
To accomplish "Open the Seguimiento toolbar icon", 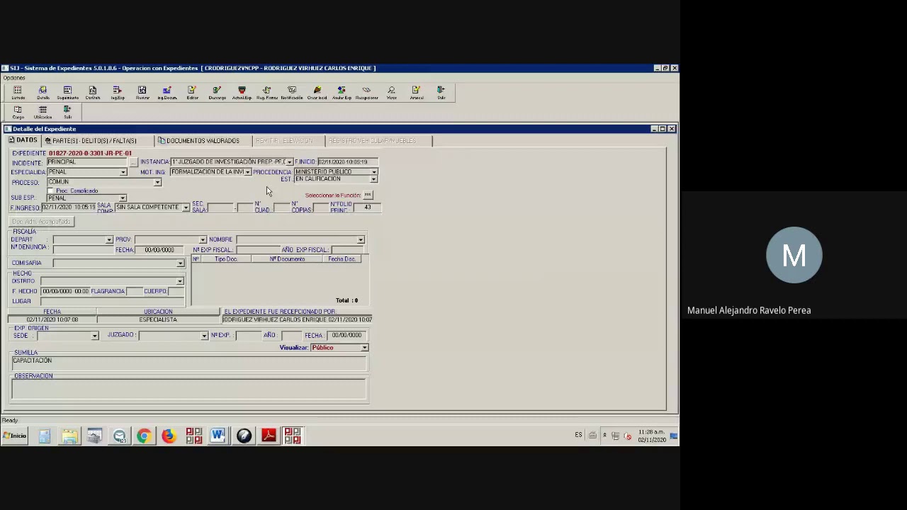I will coord(67,93).
